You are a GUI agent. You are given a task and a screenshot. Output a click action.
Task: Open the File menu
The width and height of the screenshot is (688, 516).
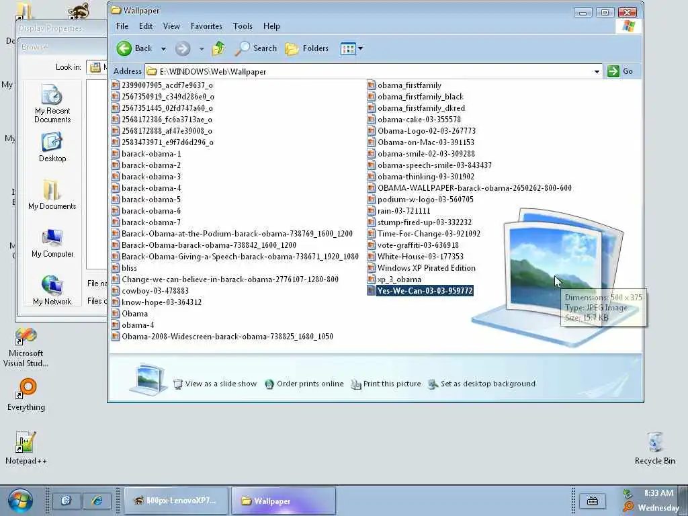click(122, 26)
